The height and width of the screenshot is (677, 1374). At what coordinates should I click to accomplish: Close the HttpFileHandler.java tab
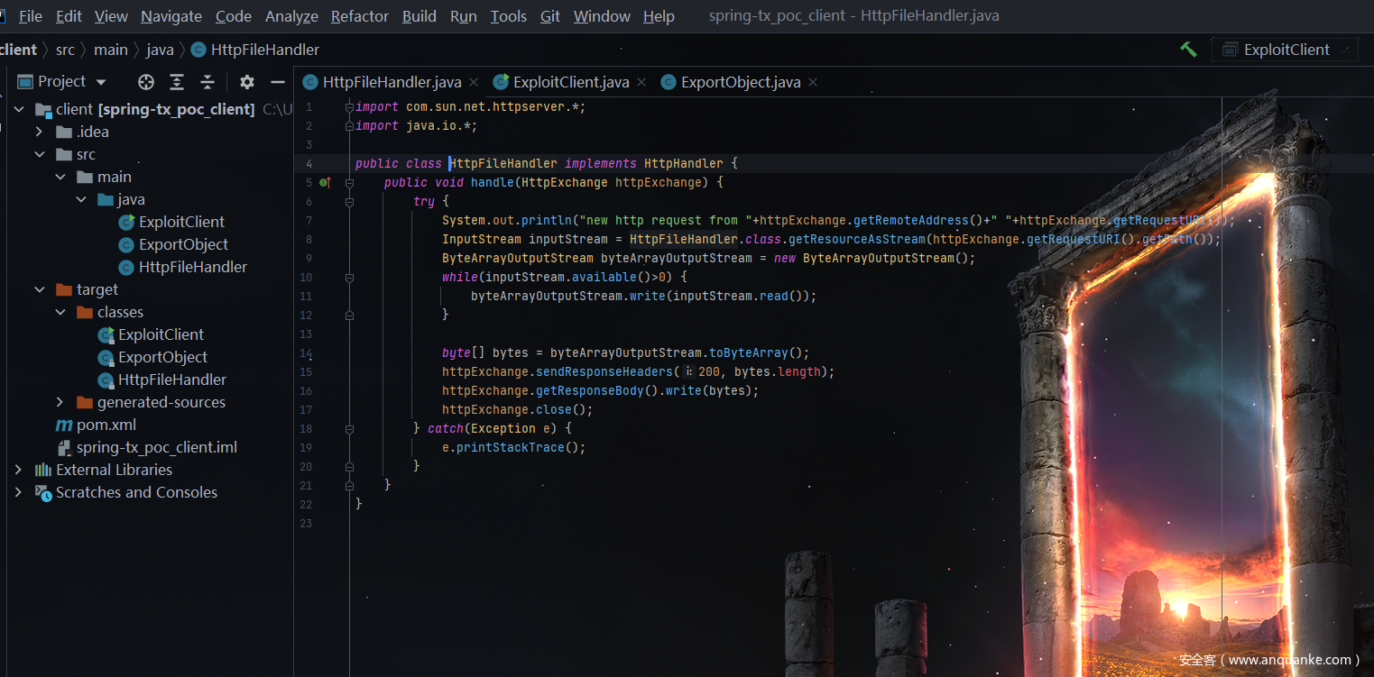(x=474, y=82)
